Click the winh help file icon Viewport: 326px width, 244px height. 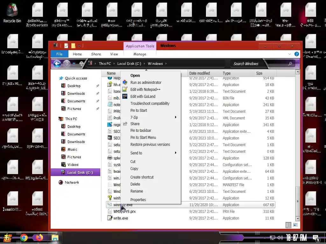pyautogui.click(x=110, y=198)
